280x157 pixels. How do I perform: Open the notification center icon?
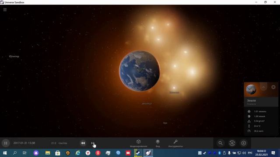273,153
